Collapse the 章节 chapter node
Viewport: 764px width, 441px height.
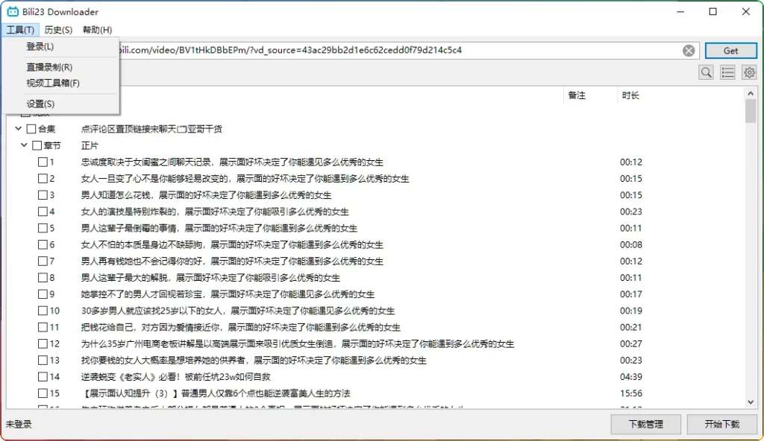tap(24, 145)
